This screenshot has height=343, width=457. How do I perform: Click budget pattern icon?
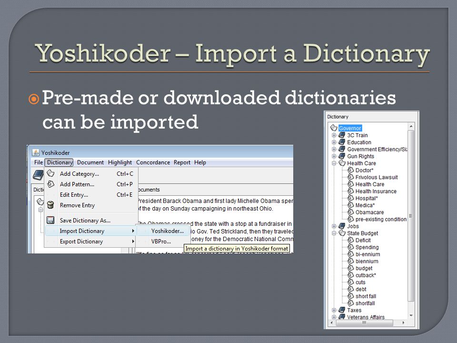pyautogui.click(x=351, y=268)
